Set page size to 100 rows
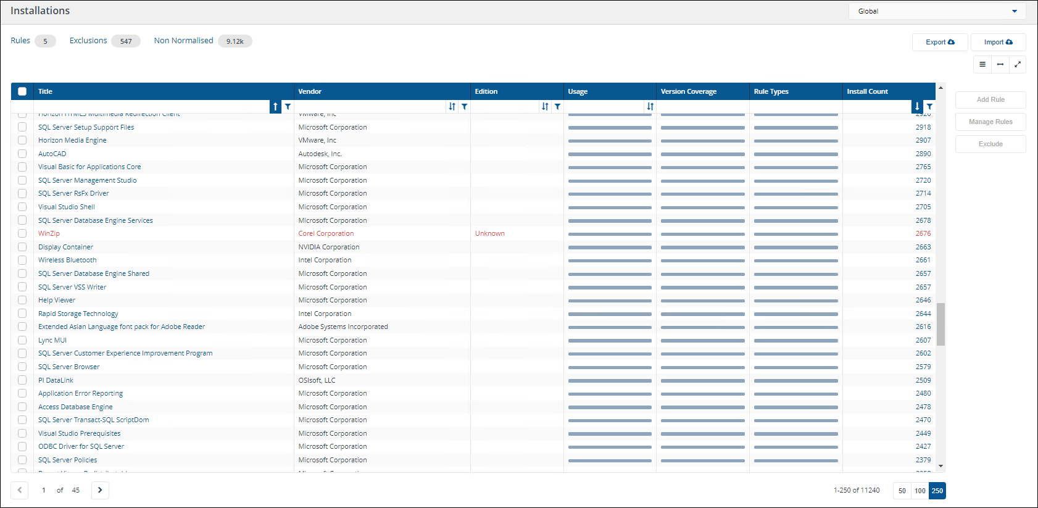This screenshot has height=508, width=1038. coord(920,491)
